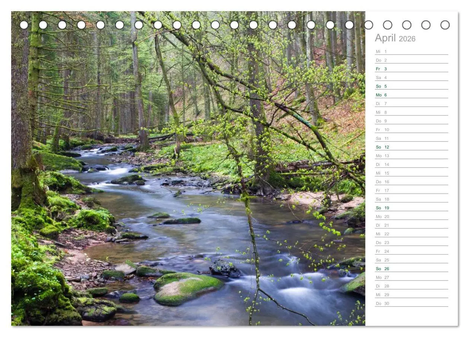Select the 'Mi 8' date row
469x337 pixels.
click(x=411, y=112)
